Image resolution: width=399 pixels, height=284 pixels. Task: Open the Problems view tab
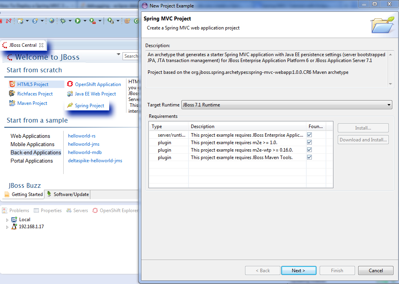tap(16, 211)
